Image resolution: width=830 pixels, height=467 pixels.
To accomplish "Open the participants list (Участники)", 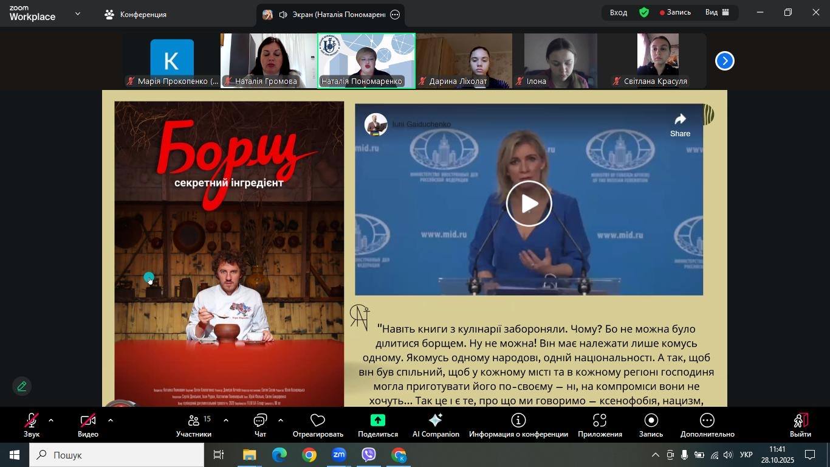I will [x=194, y=425].
